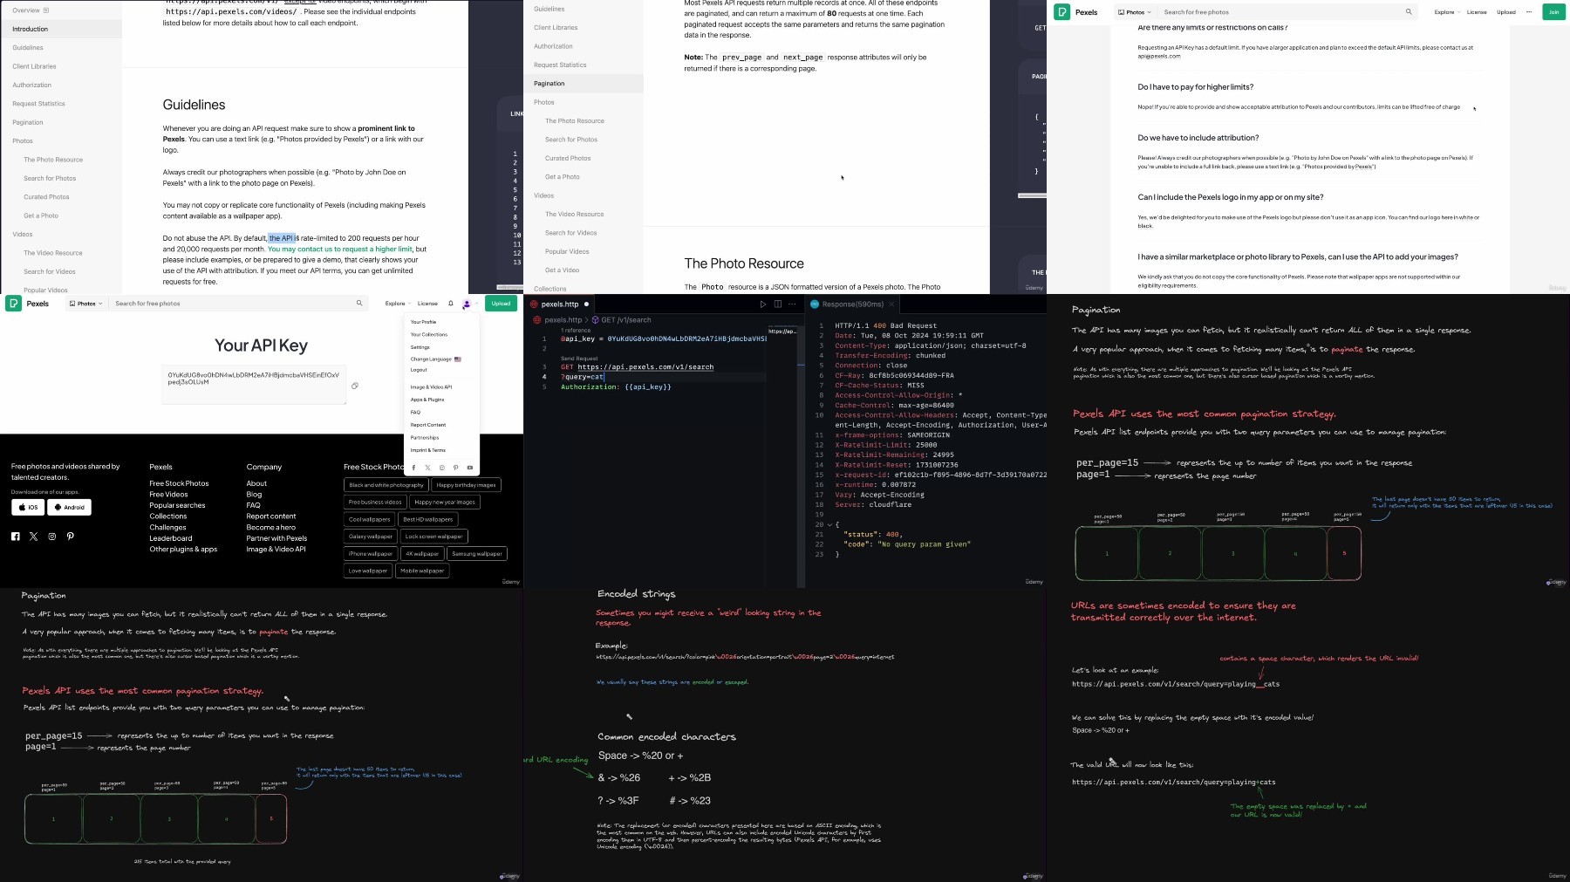The height and width of the screenshot is (882, 1570).
Task: Click License next to the notifications bell
Action: 427,304
